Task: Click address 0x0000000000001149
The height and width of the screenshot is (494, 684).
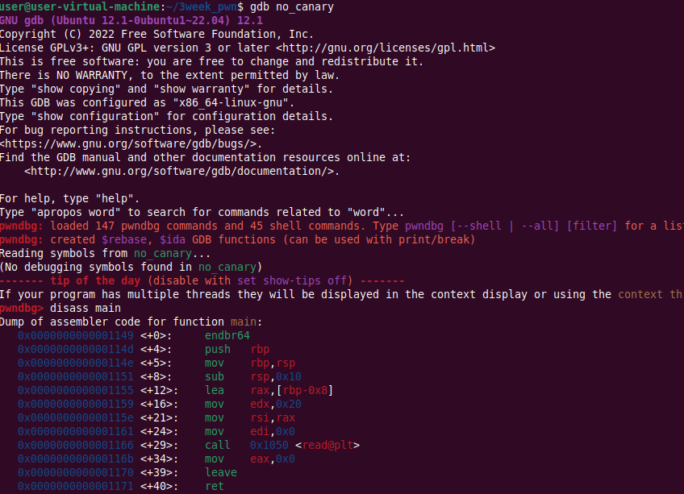Action: pos(76,336)
